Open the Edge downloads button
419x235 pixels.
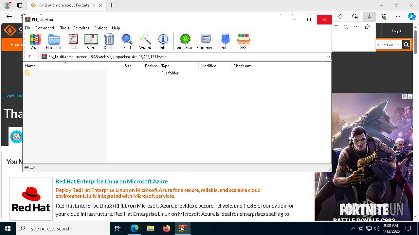point(369,17)
